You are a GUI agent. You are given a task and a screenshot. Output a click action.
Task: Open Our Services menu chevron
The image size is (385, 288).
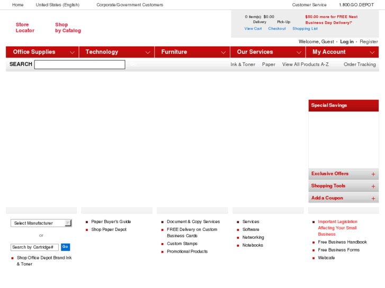tap(299, 52)
